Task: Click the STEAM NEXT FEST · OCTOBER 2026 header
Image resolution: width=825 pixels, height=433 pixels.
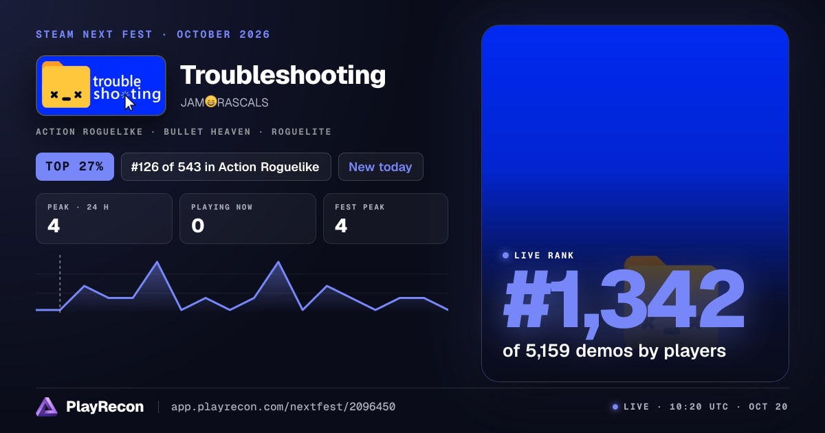Action: [153, 34]
